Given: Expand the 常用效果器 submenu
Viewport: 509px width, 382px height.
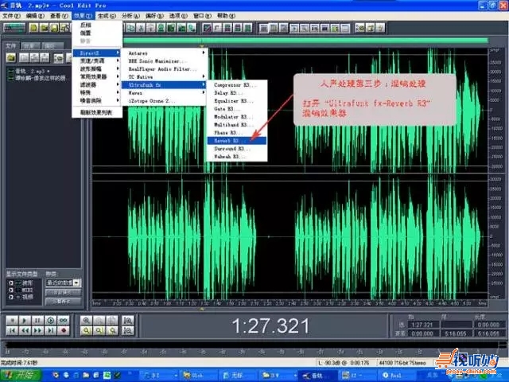Looking at the screenshot, I should point(97,76).
